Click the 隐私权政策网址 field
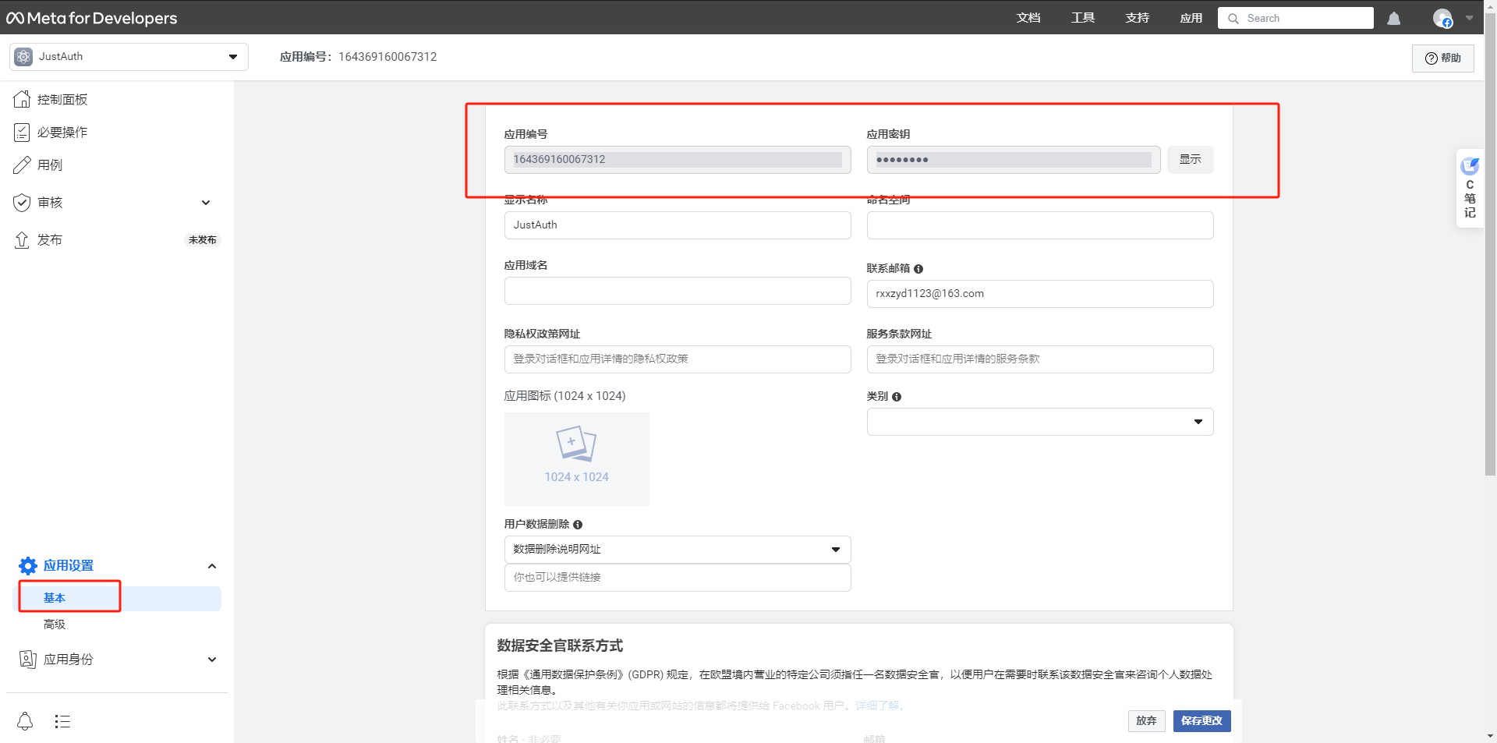Image resolution: width=1497 pixels, height=743 pixels. coord(678,359)
